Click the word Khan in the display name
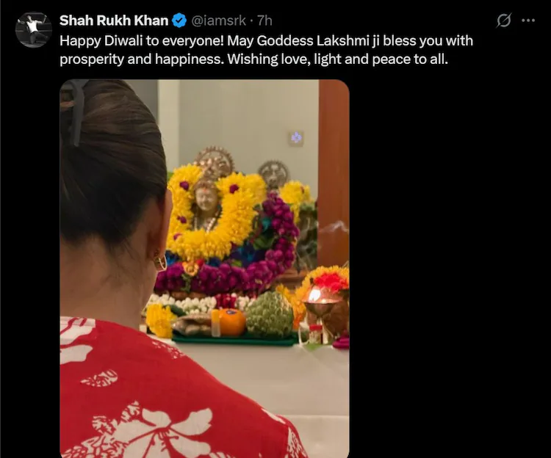Viewport: 551px width, 458px height. [x=151, y=21]
